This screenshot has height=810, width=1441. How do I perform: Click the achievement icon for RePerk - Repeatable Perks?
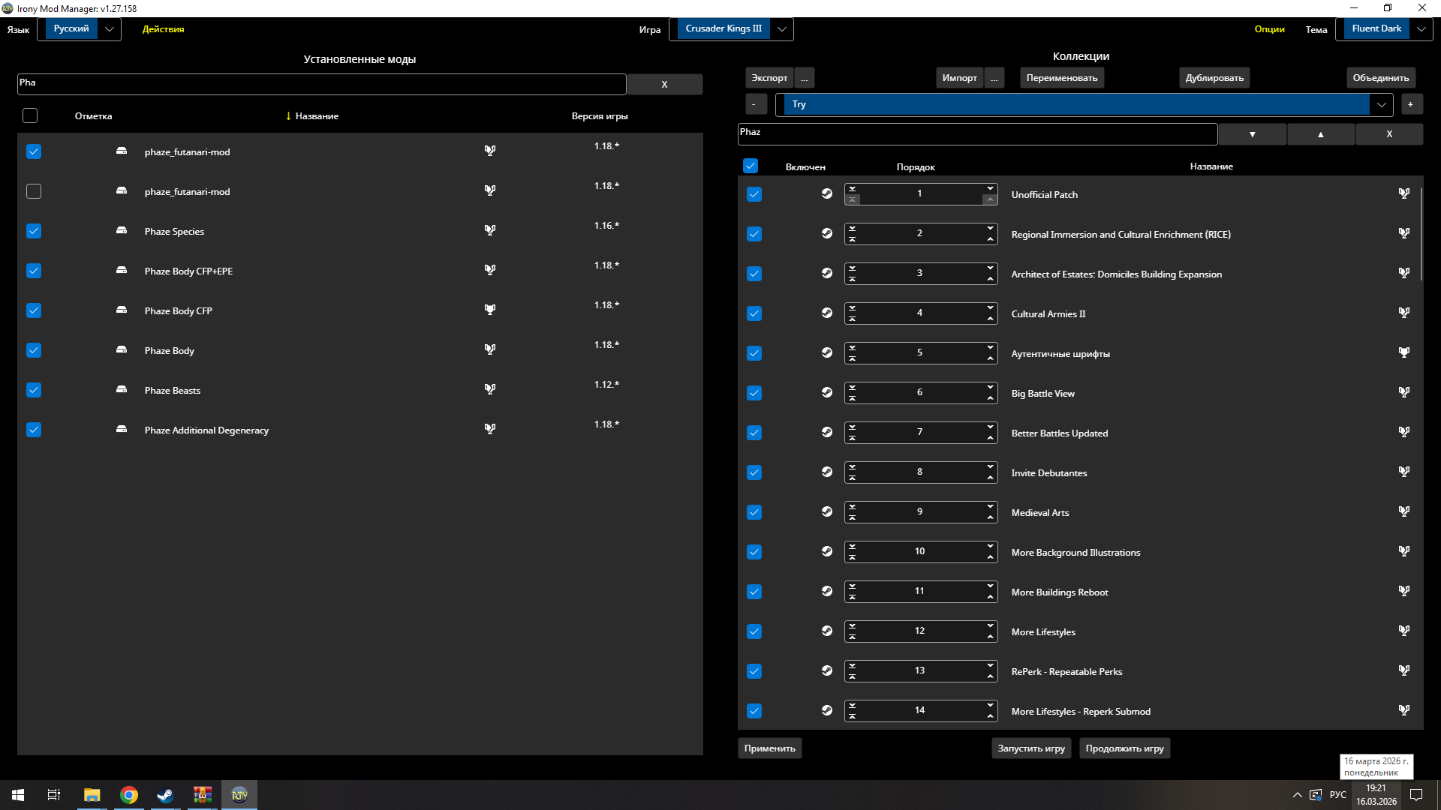tap(1404, 670)
